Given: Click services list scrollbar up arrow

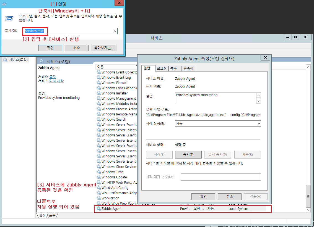Looking at the screenshot, I should coord(308,67).
